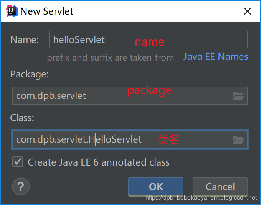Click the 'Class:' field label
The height and width of the screenshot is (205, 261).
coord(22,118)
